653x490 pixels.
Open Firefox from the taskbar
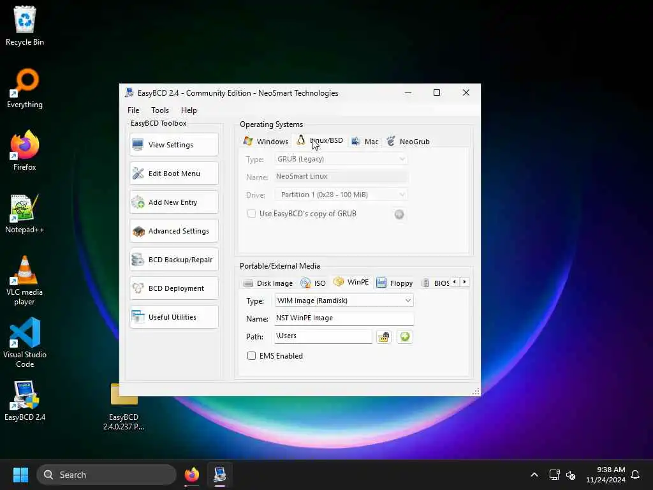[x=191, y=475]
